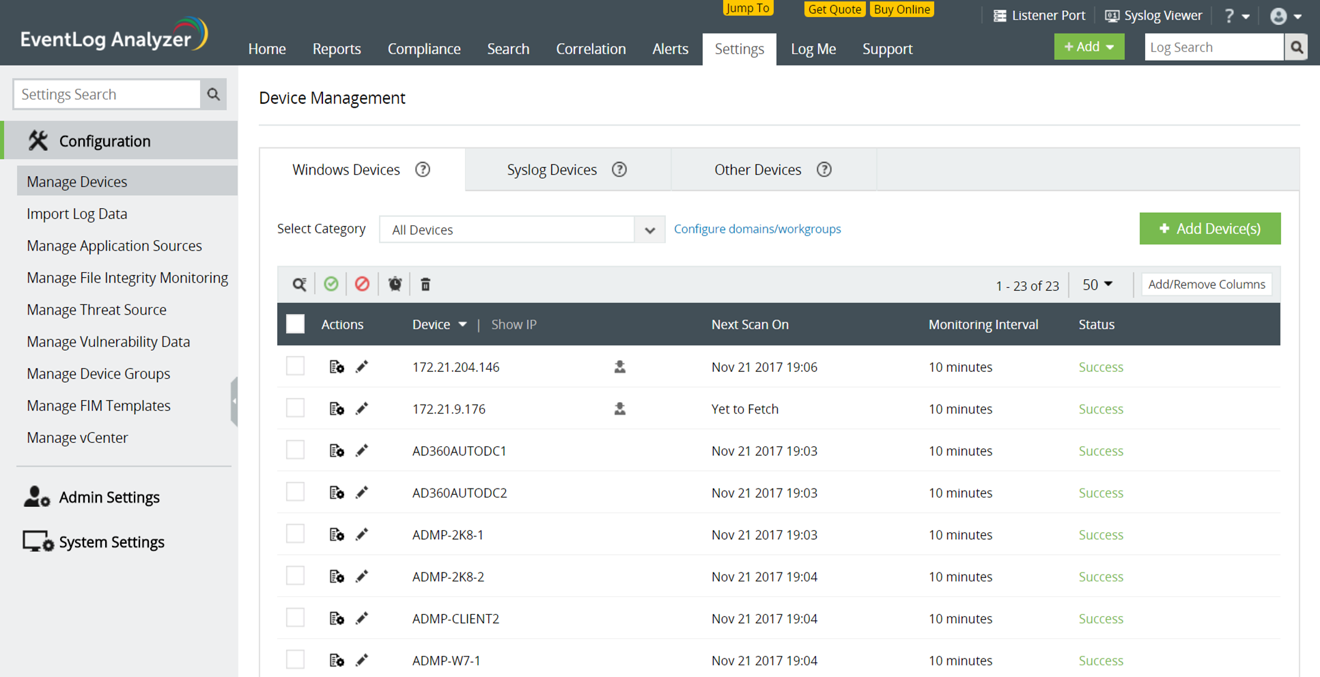Open the help question mark dropdown
The image size is (1320, 677).
coord(1237,16)
